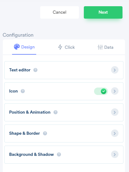Screen dimensions: 129x172
Task: Open help tooltip for Text editor
Action: click(35, 70)
